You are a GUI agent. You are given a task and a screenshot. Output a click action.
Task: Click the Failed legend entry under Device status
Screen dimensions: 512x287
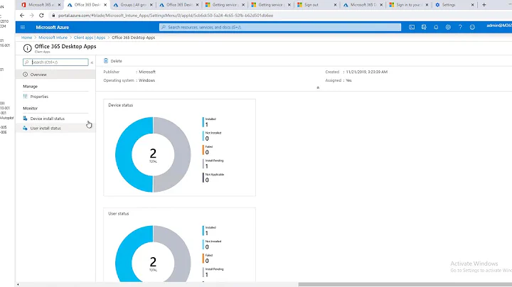point(208,150)
